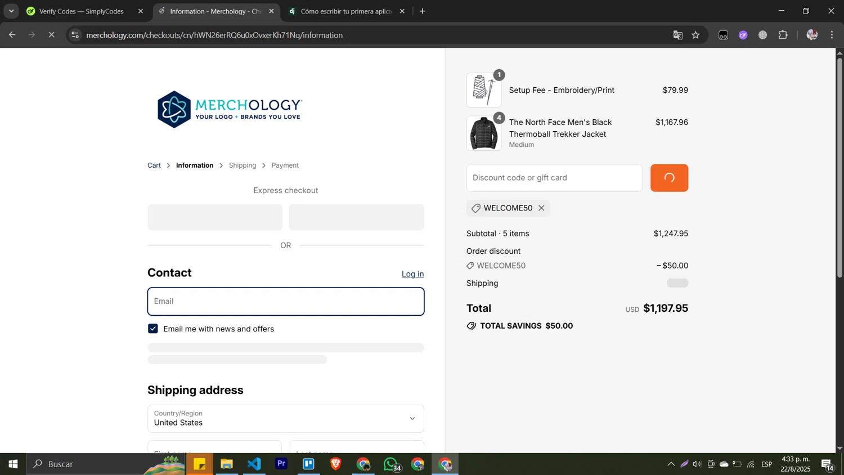The height and width of the screenshot is (475, 844).
Task: Click the Setup Fee - Embroidery/Print item name
Action: pos(562,90)
